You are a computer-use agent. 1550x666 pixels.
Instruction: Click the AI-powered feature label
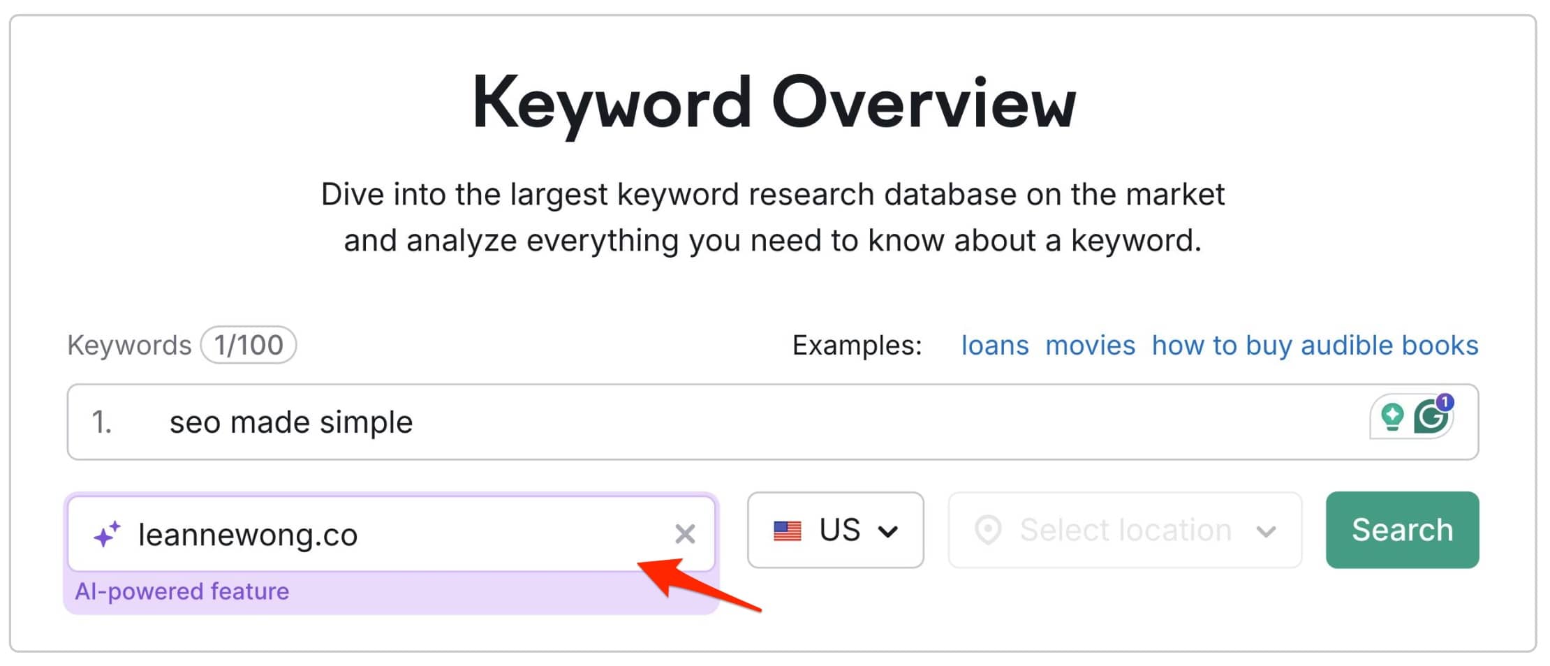pyautogui.click(x=182, y=591)
